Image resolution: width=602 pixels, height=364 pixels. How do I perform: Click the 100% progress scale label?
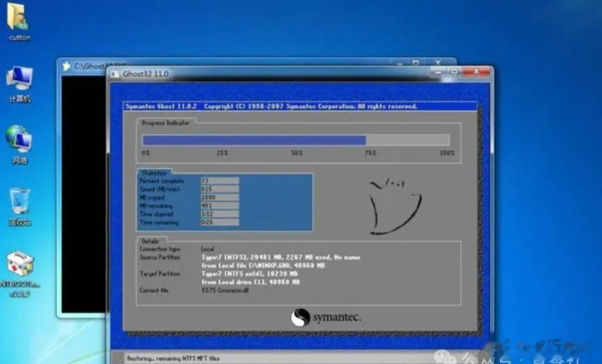(x=446, y=153)
